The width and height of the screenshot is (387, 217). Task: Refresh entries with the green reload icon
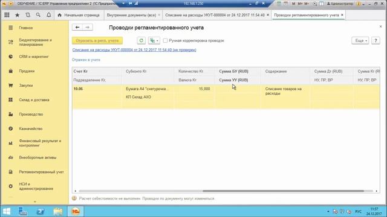pos(141,40)
